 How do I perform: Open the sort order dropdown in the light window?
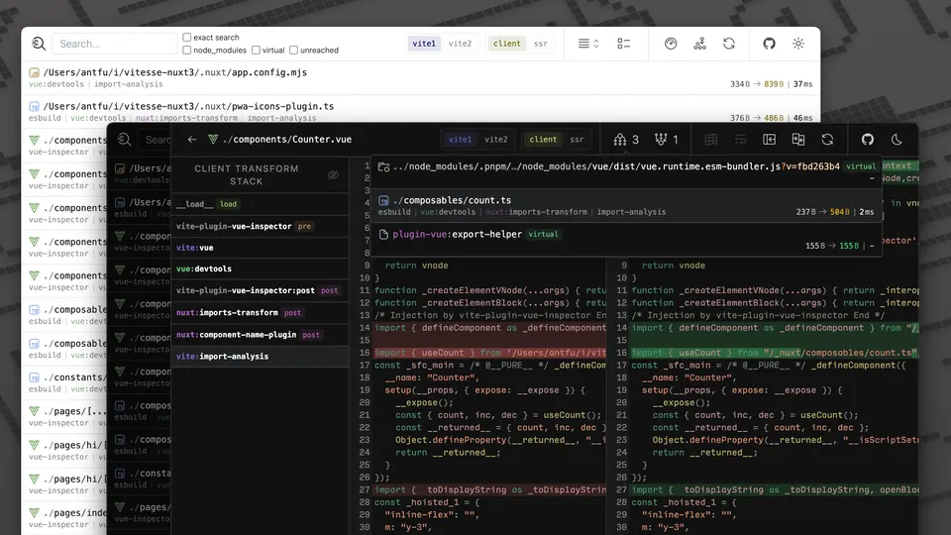(587, 44)
